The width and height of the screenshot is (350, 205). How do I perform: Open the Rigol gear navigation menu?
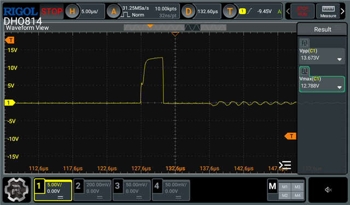tap(16, 190)
